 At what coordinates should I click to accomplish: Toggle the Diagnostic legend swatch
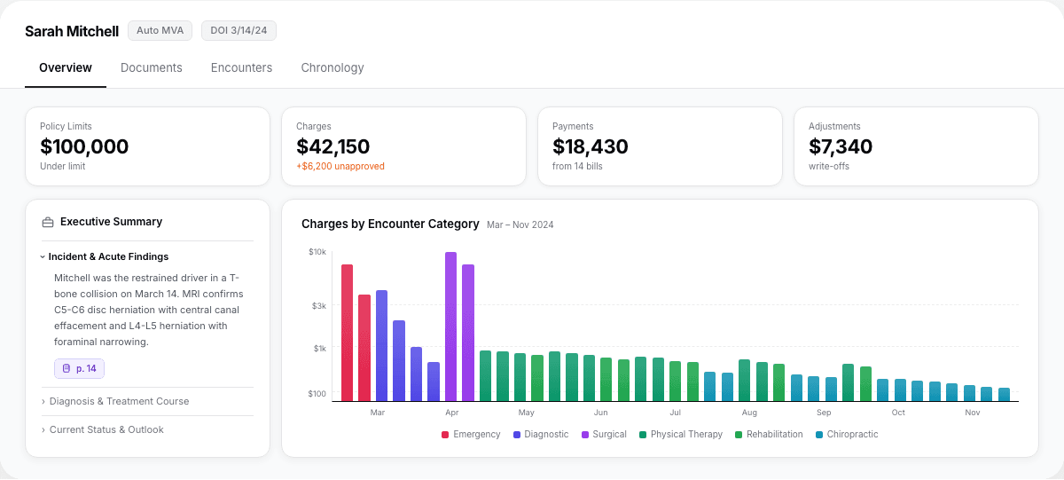(x=517, y=435)
